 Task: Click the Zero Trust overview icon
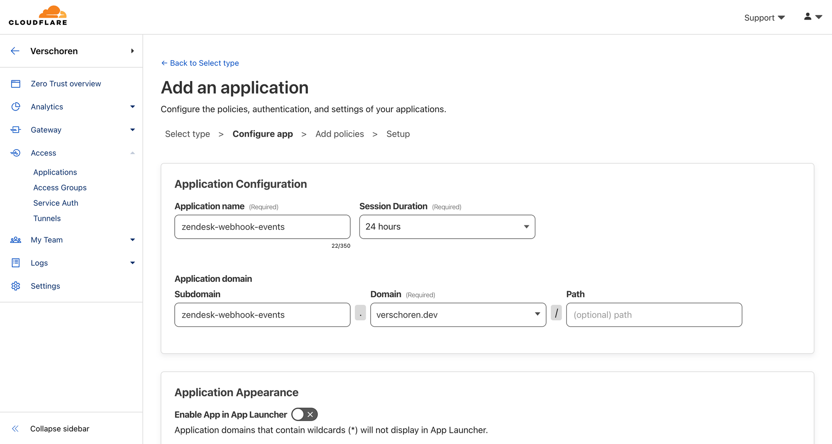16,84
